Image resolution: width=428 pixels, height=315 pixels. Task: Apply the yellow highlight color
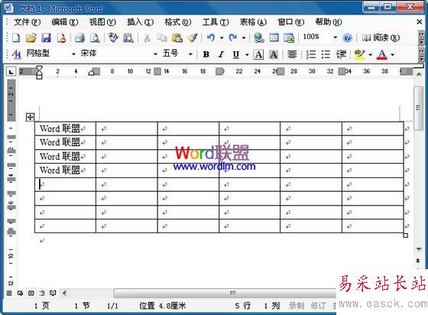coord(359,54)
